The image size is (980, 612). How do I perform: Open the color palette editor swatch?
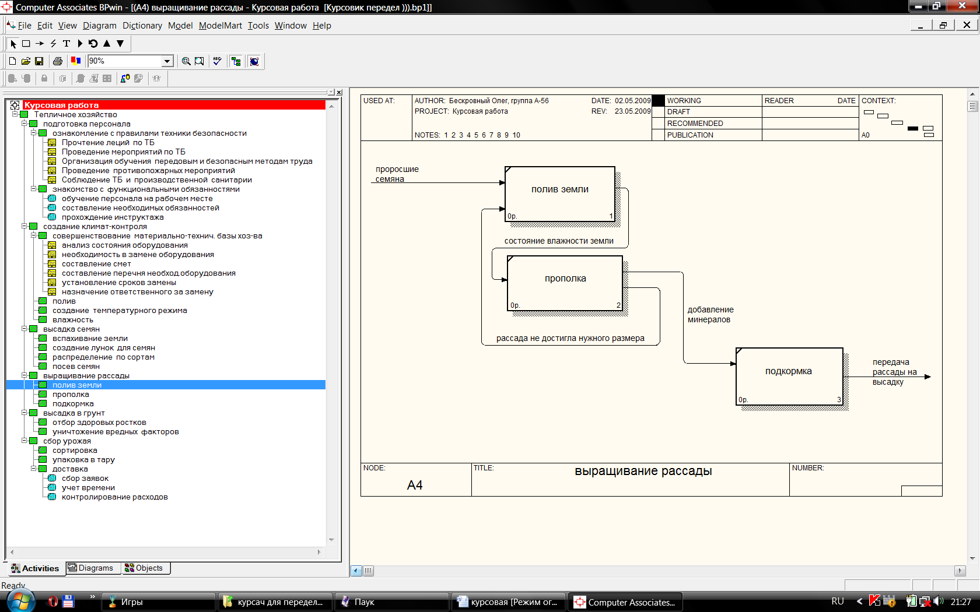(76, 61)
